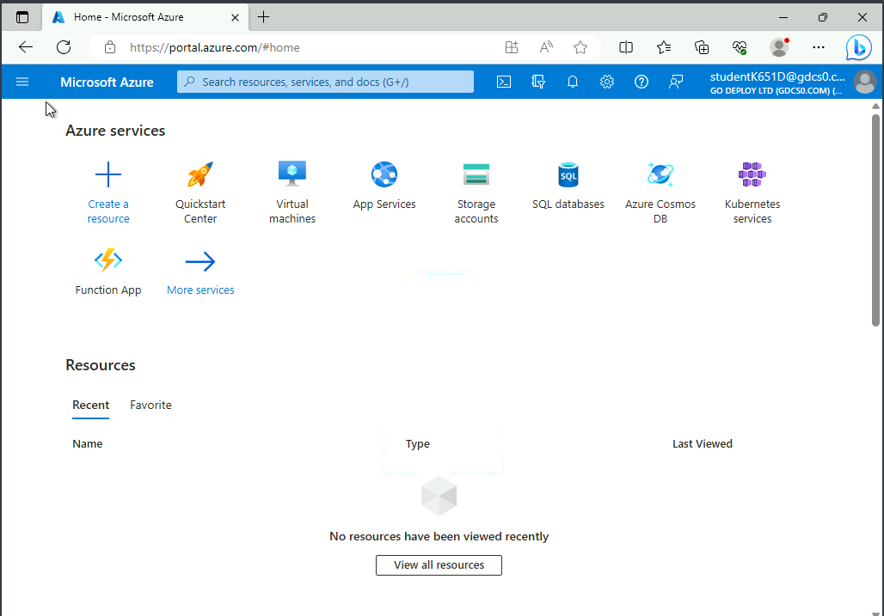Open Azure Cosmos DB service

pos(660,174)
